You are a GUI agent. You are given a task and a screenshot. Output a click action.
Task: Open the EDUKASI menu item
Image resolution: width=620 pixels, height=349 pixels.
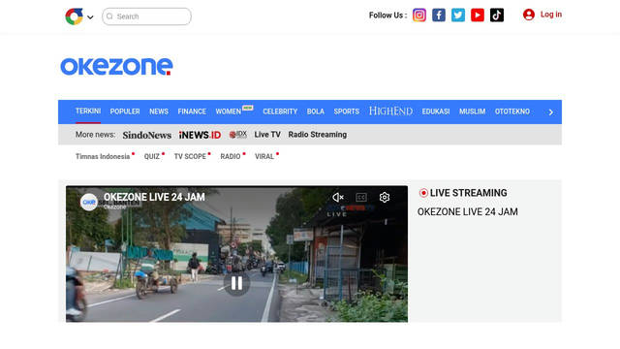436,111
